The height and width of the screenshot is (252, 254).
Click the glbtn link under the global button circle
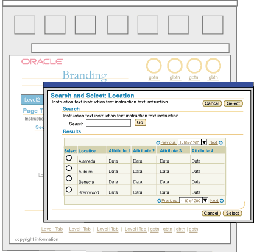coord(175,77)
